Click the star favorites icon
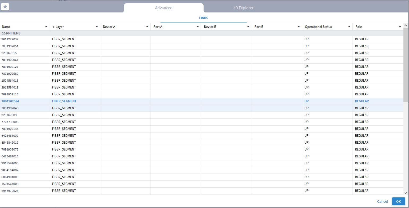The width and height of the screenshot is (409, 208). [5, 7]
